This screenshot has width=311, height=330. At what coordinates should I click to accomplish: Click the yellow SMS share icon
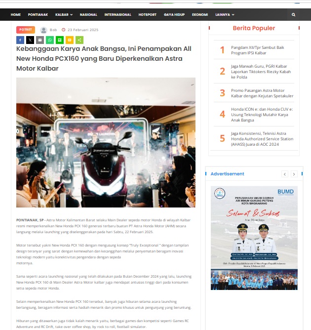[x=70, y=40]
